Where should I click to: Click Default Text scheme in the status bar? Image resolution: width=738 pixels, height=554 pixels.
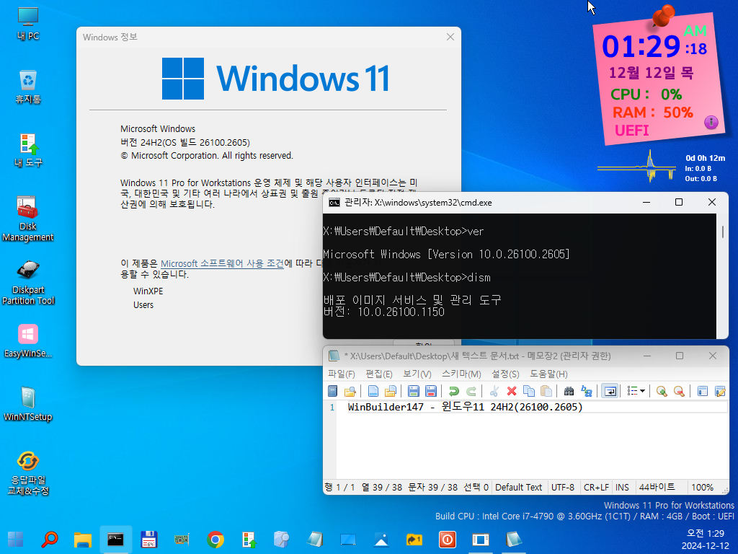[519, 487]
